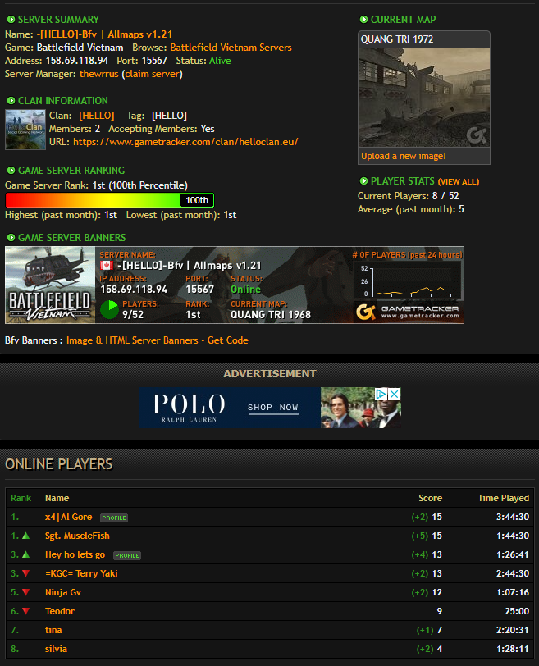Click the Battlefield Vietnam logo in the banner
The image size is (539, 666).
[x=50, y=285]
